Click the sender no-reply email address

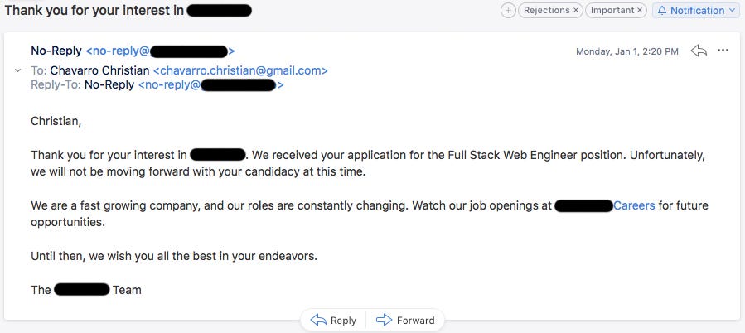tap(160, 51)
